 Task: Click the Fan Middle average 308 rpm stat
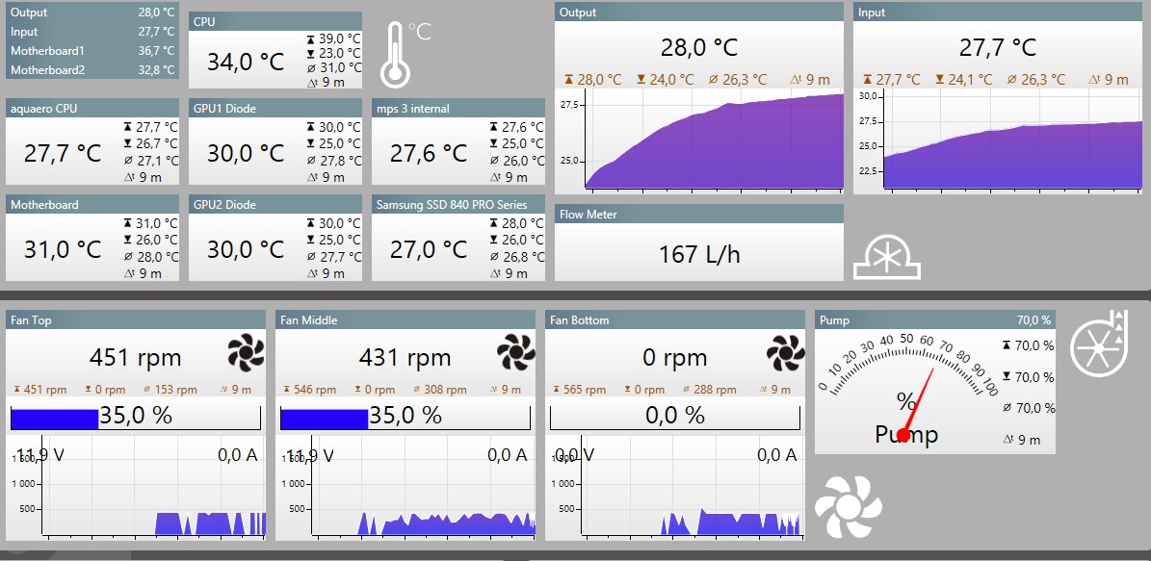coord(440,390)
